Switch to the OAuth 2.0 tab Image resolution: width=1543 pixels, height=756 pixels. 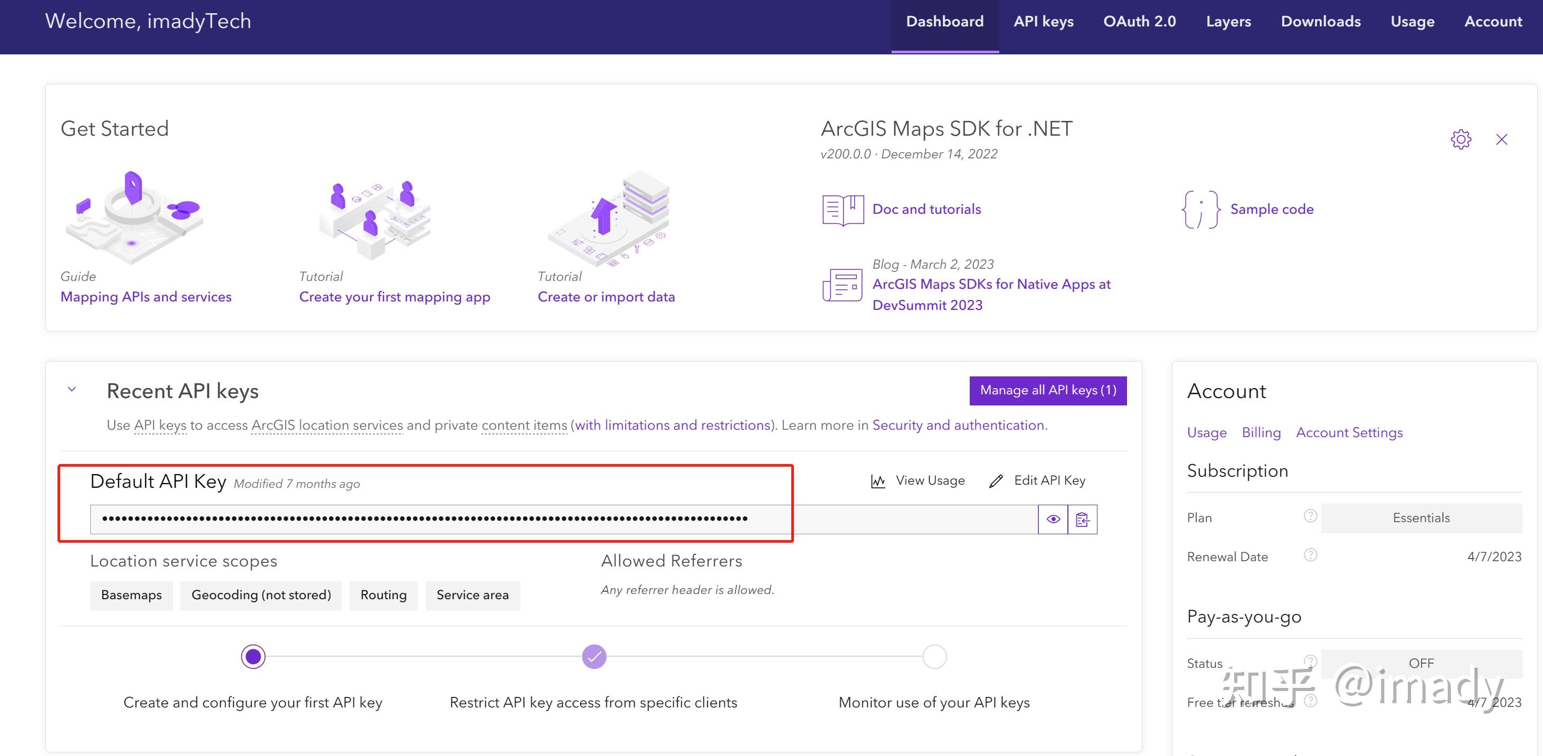tap(1139, 22)
